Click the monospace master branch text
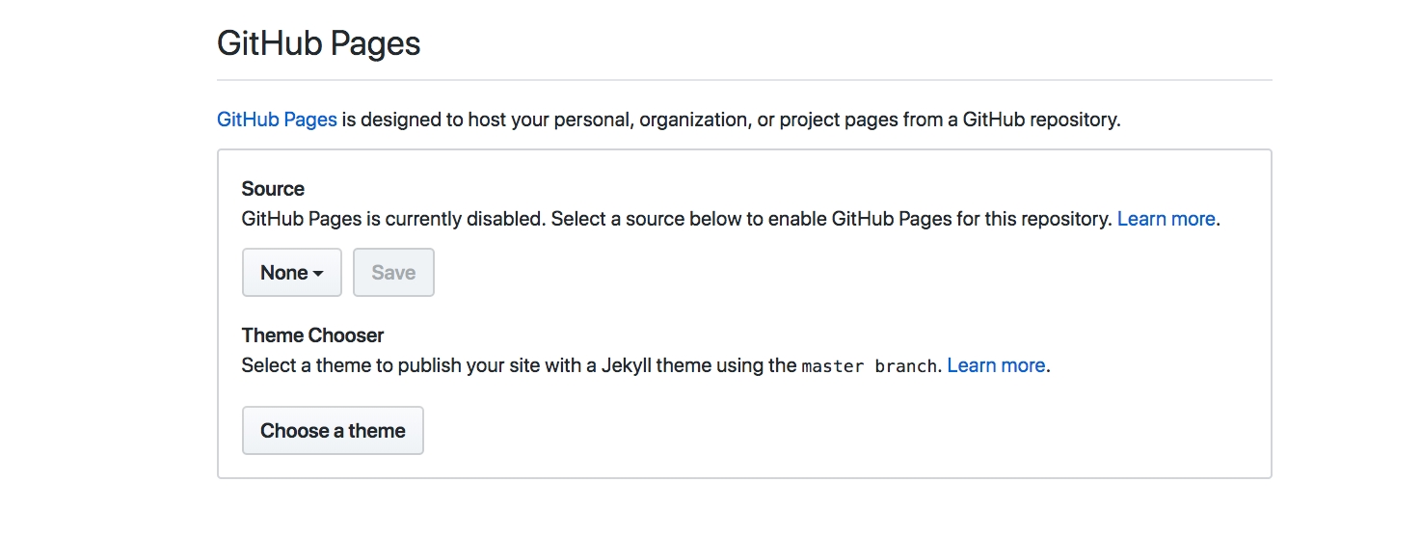 tap(869, 366)
